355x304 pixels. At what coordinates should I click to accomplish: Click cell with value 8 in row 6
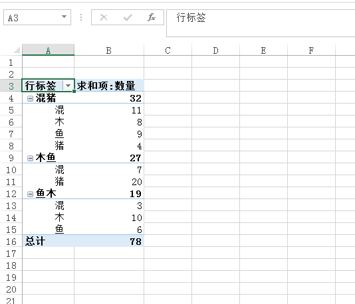pyautogui.click(x=109, y=122)
